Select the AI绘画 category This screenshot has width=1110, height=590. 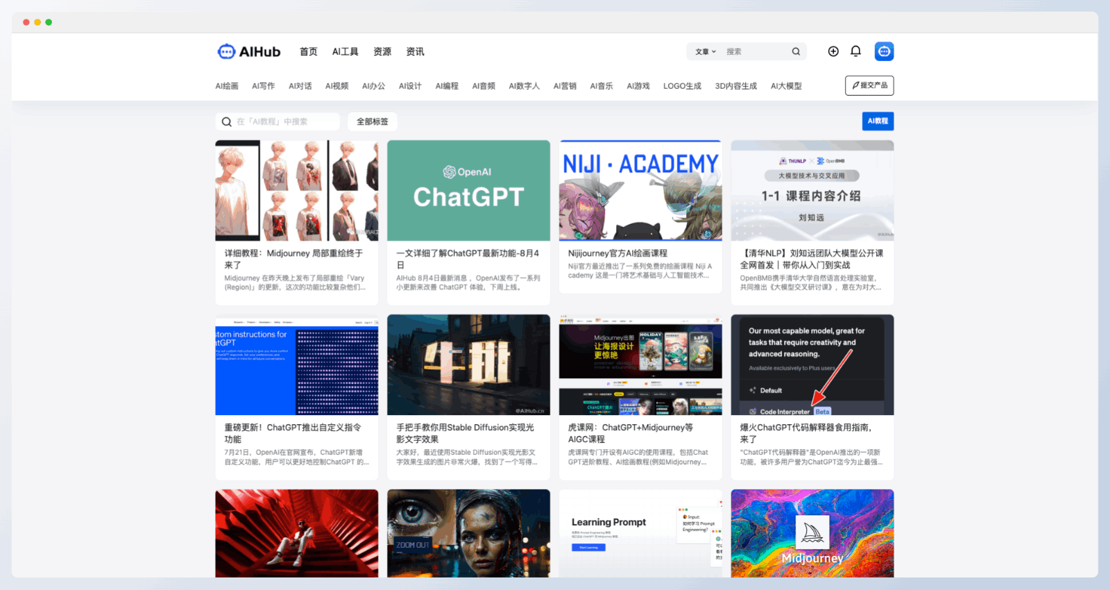pos(227,86)
